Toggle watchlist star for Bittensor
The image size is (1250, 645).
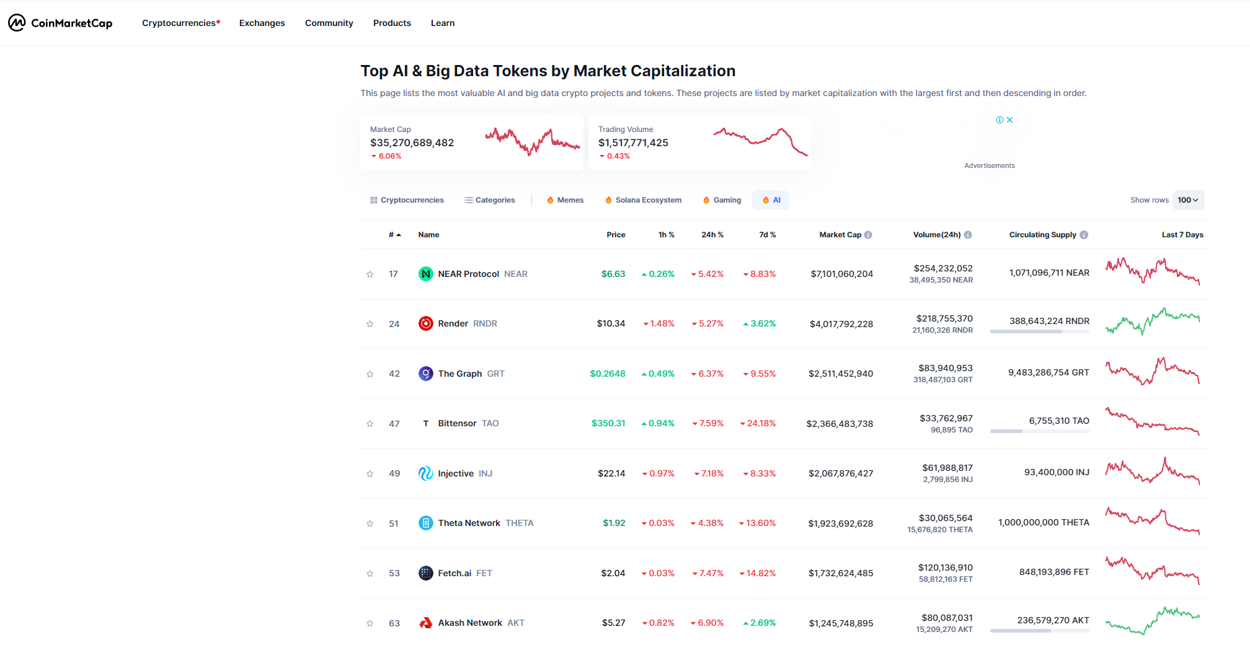pos(370,424)
